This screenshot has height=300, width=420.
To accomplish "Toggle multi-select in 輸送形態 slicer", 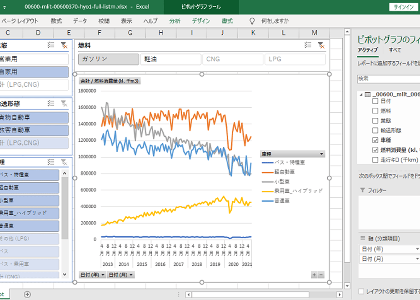I will (x=51, y=103).
